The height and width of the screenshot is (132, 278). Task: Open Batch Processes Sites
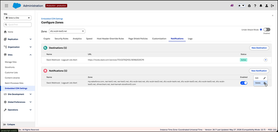(14, 83)
